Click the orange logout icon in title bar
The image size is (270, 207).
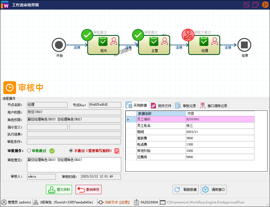pos(265,5)
